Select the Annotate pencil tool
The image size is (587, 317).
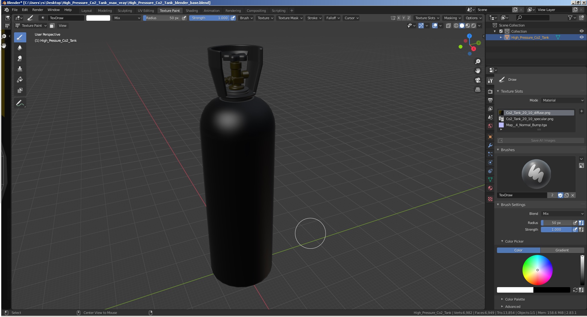20,103
